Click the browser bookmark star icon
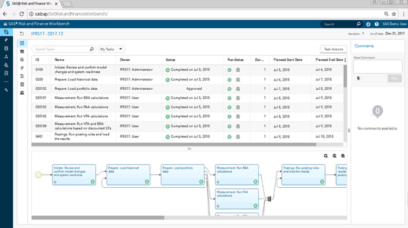The width and height of the screenshot is (408, 228). (394, 14)
